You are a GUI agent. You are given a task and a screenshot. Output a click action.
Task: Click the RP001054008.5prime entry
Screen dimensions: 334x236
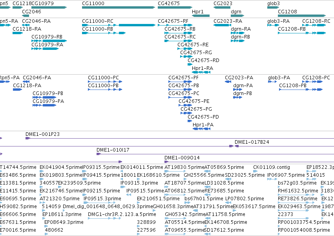click(304, 230)
